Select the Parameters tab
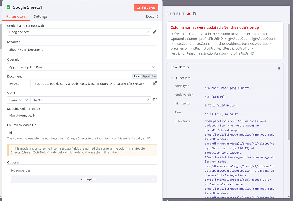 click(16, 17)
